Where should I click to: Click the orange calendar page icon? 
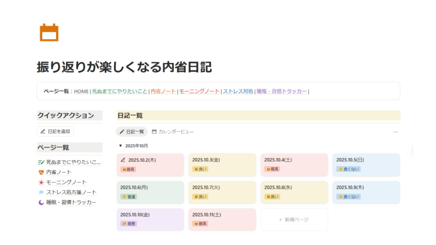pos(49,33)
